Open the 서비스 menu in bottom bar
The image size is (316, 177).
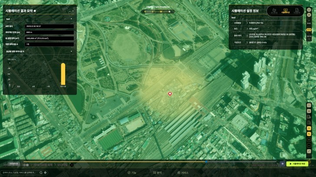click(182, 173)
